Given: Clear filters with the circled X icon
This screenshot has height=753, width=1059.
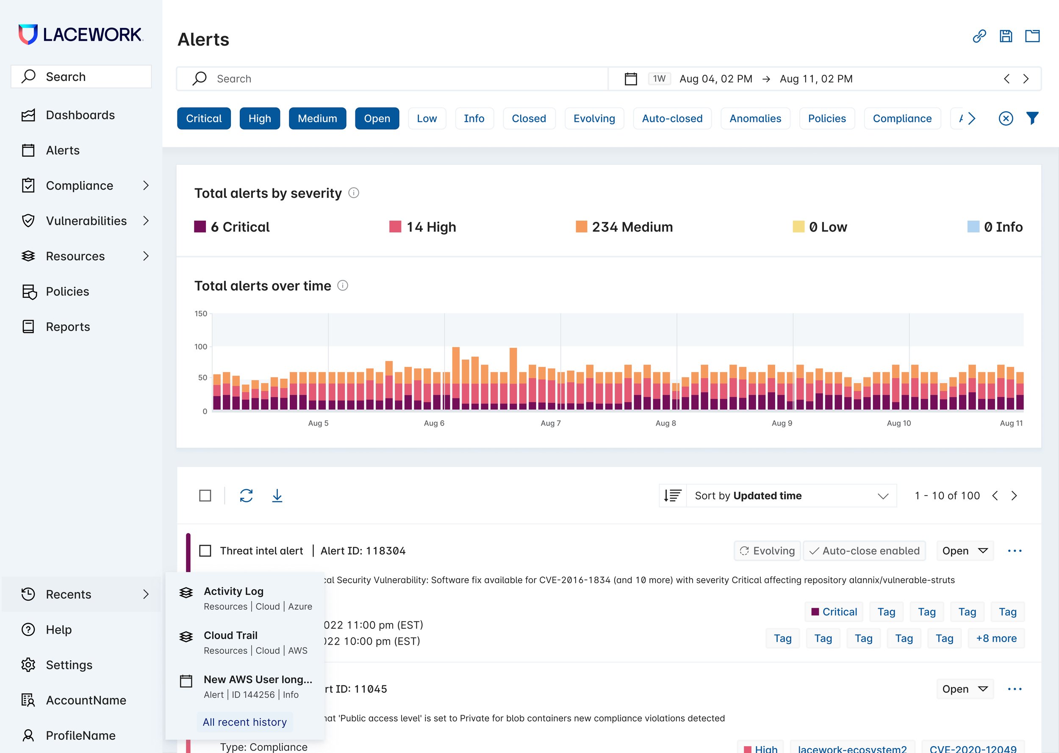Looking at the screenshot, I should coord(1005,118).
